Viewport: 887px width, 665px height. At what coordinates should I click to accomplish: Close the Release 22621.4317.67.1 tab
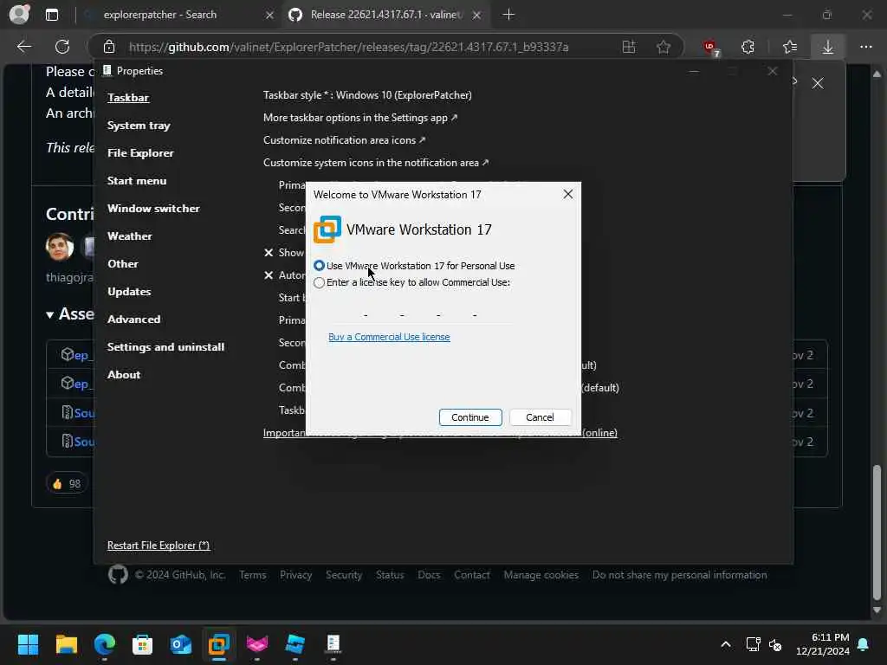pyautogui.click(x=477, y=16)
